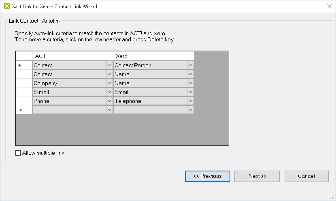Open the ACT Company dropdown arrow
Image resolution: width=336 pixels, height=201 pixels.
pyautogui.click(x=109, y=83)
